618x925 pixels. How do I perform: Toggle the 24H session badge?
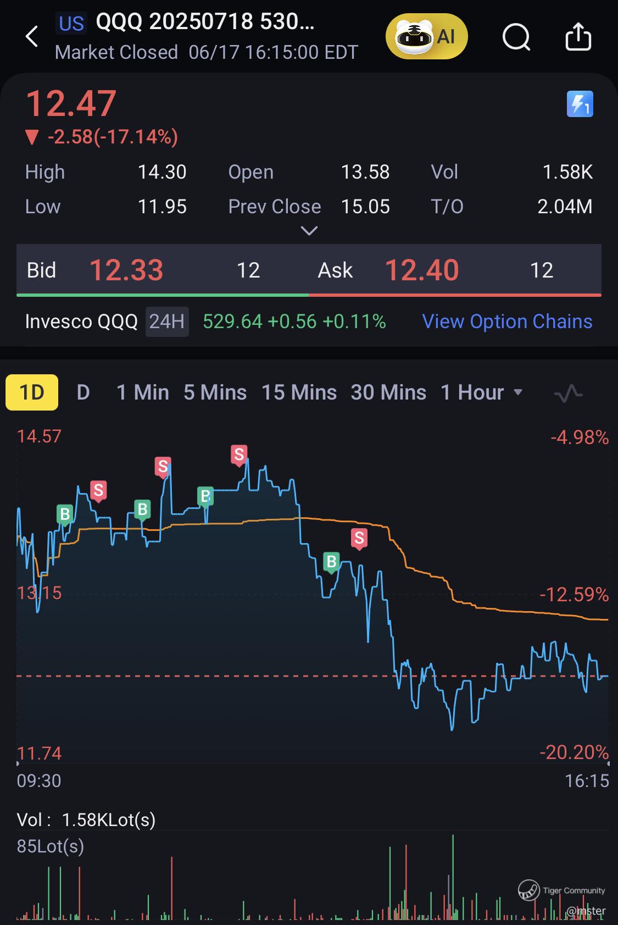coord(167,322)
